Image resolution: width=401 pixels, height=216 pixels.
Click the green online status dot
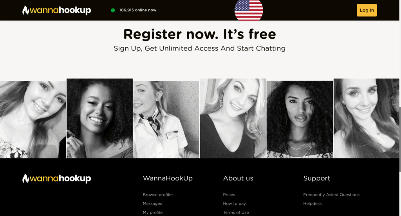113,10
